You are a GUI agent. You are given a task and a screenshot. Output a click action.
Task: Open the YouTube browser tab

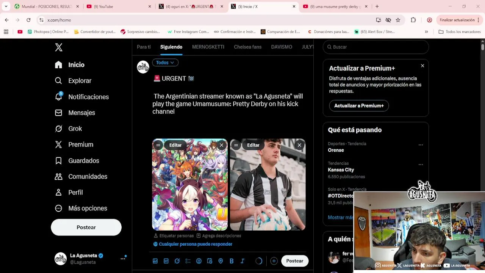pos(119,6)
